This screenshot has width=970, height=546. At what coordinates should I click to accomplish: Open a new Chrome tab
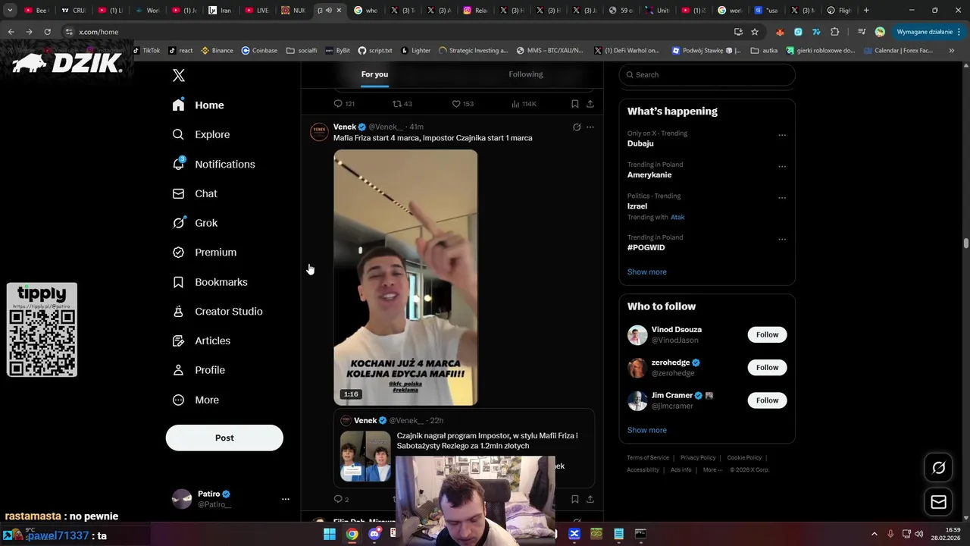(866, 11)
